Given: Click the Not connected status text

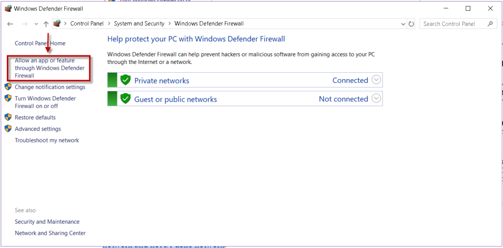Looking at the screenshot, I should coord(343,99).
